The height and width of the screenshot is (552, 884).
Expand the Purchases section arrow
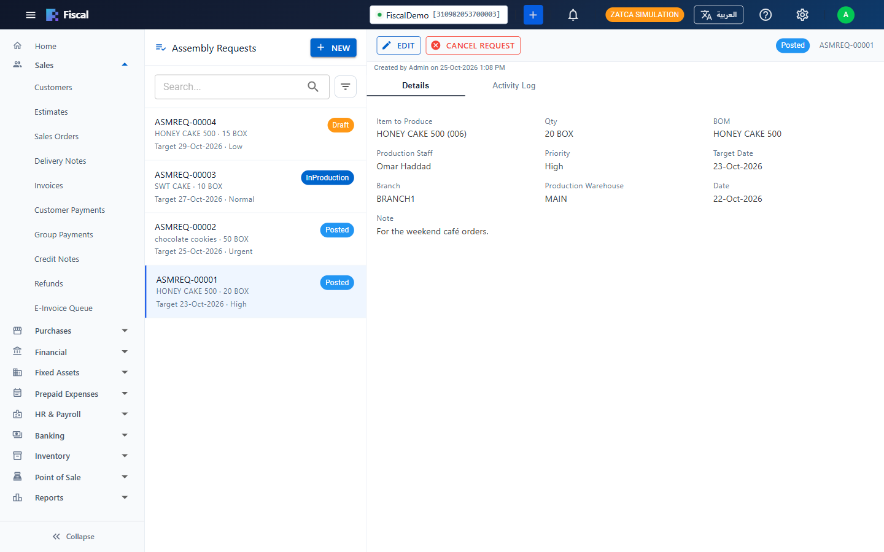point(125,331)
